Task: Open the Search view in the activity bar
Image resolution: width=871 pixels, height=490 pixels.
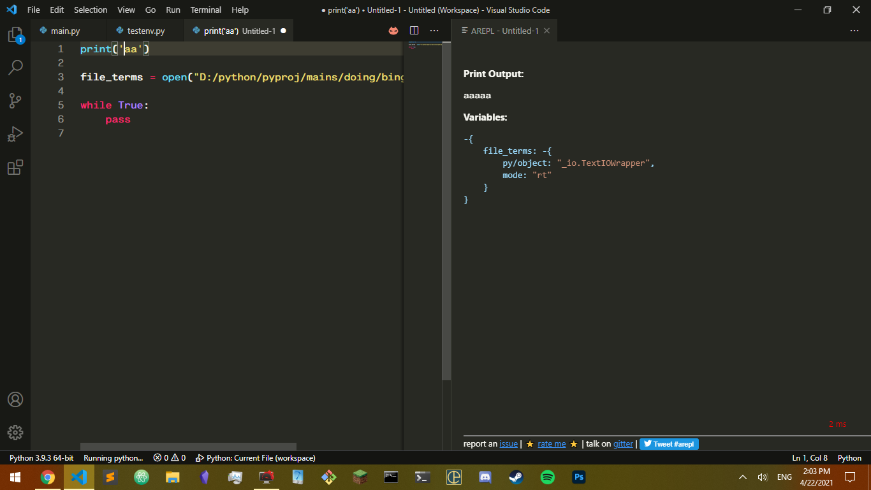Action: [16, 67]
